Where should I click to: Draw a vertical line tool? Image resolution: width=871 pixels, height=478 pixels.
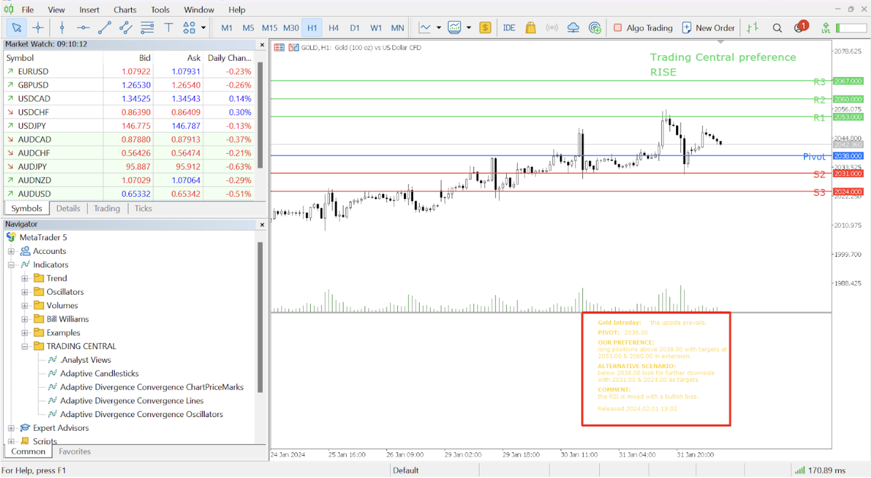tap(62, 28)
